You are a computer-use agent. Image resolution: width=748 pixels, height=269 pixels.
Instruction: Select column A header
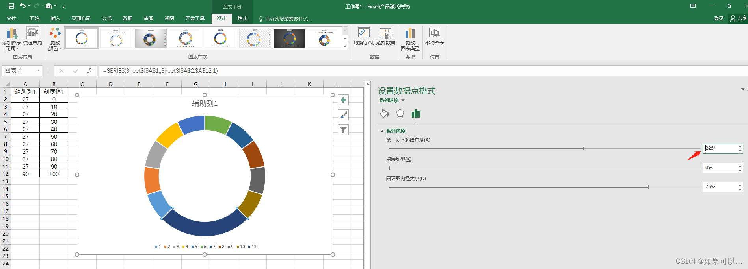(x=25, y=84)
